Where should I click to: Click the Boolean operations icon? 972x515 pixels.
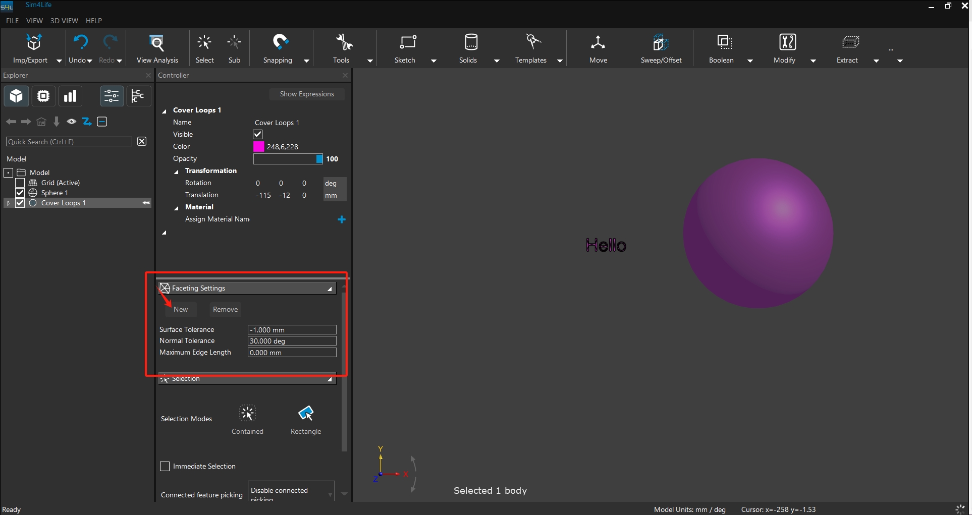(724, 43)
